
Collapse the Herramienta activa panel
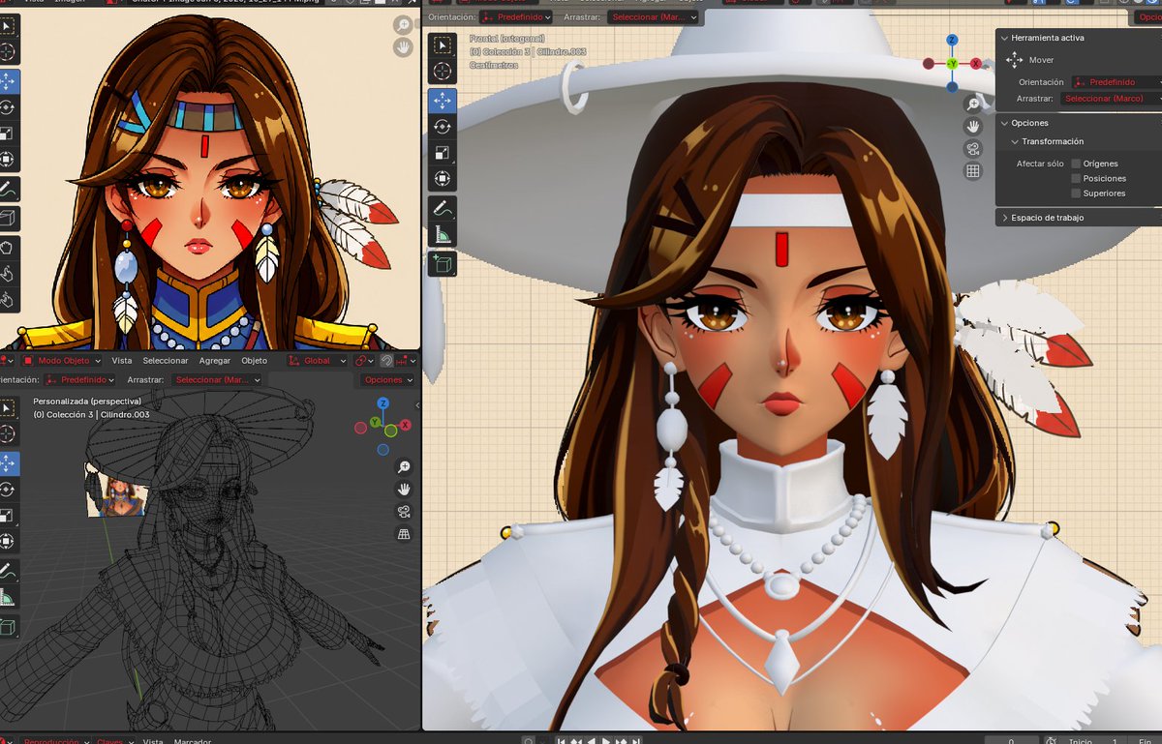click(1004, 38)
